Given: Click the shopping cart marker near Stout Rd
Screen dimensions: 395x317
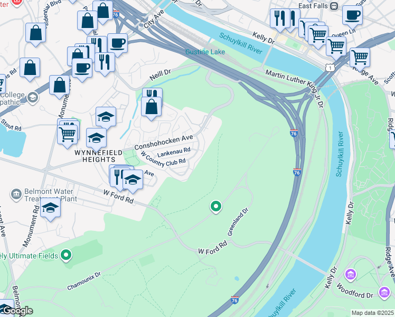Looking at the screenshot, I should tap(67, 136).
